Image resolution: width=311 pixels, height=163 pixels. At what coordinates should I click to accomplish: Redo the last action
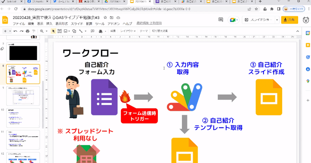pyautogui.click(x=21, y=31)
